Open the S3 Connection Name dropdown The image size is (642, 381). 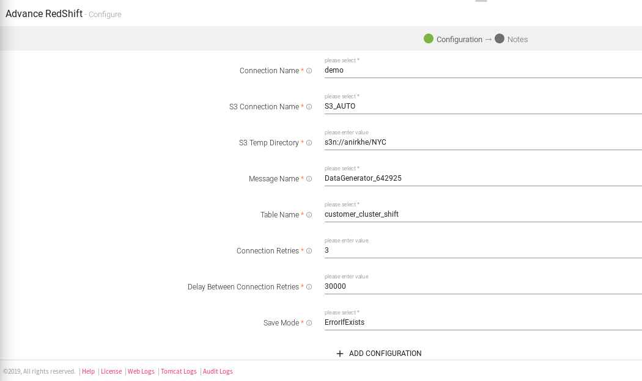pyautogui.click(x=482, y=106)
